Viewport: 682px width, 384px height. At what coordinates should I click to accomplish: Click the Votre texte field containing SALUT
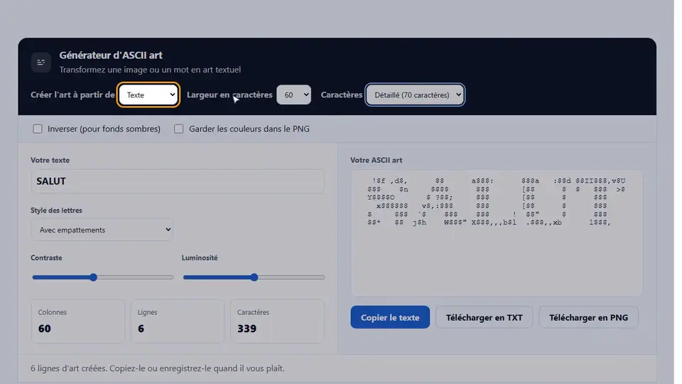(178, 181)
